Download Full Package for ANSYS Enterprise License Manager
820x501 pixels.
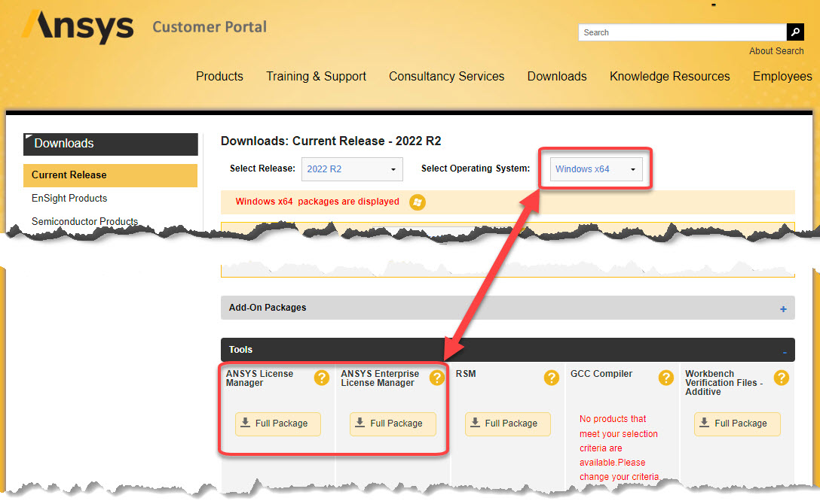click(x=393, y=424)
